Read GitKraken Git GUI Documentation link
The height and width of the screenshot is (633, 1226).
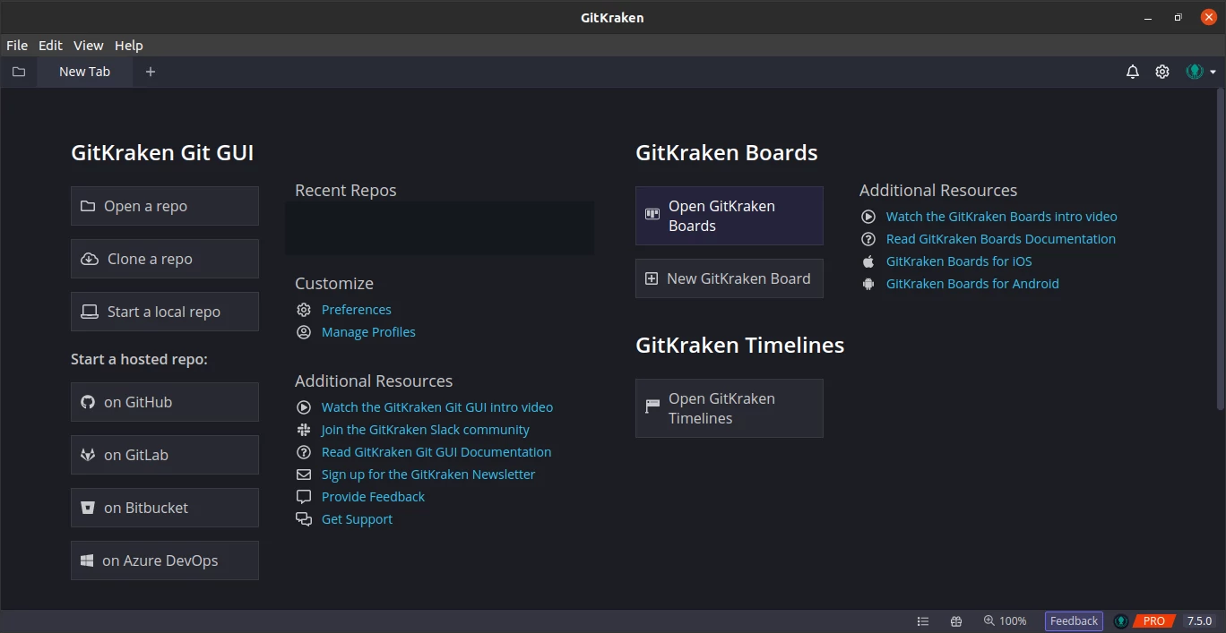[436, 452]
